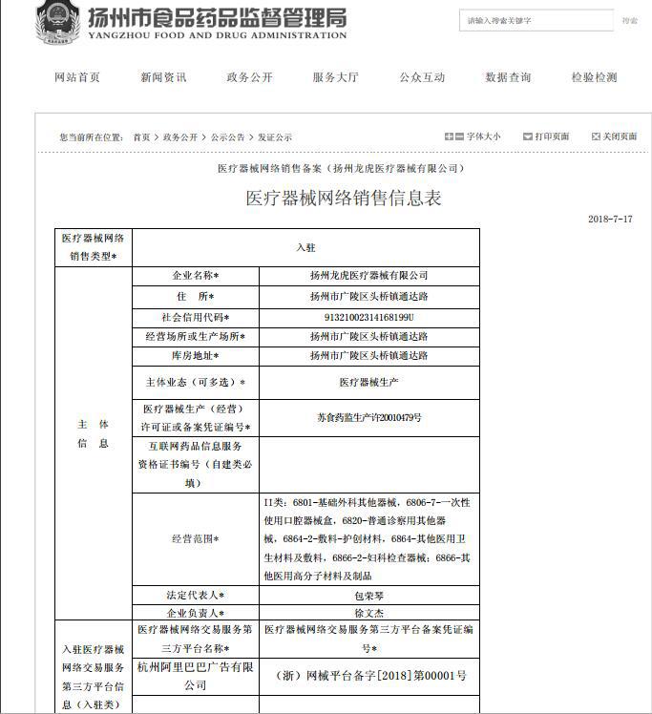The image size is (652, 714).
Task: Click the Yangzhou FDA emblem logo
Action: (58, 22)
